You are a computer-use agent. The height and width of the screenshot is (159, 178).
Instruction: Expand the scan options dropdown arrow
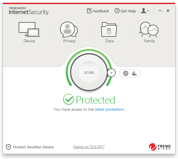pos(111,73)
